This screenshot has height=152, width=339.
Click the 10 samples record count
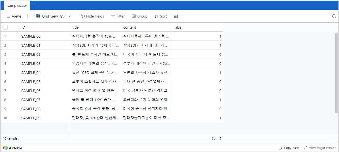coord(10,139)
